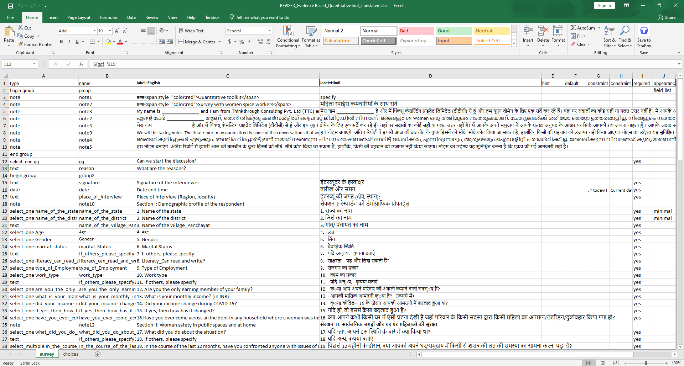Increase indent icon
684x366 pixels.
pyautogui.click(x=170, y=42)
